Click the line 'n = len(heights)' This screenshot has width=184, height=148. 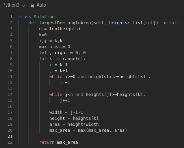pyautogui.click(x=60, y=29)
